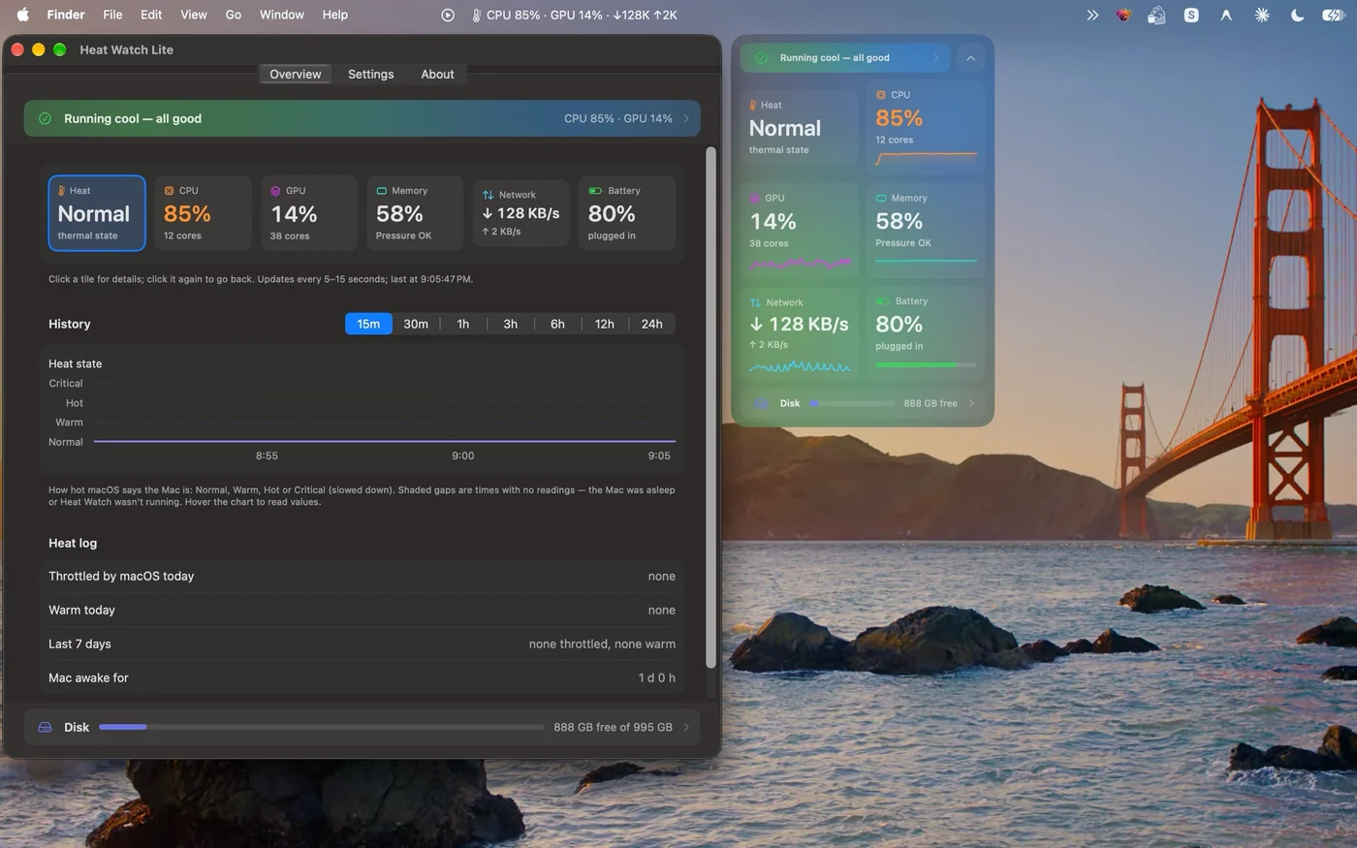This screenshot has width=1357, height=848.
Task: Click the "Throttled by macOS today" log row
Action: (363, 576)
